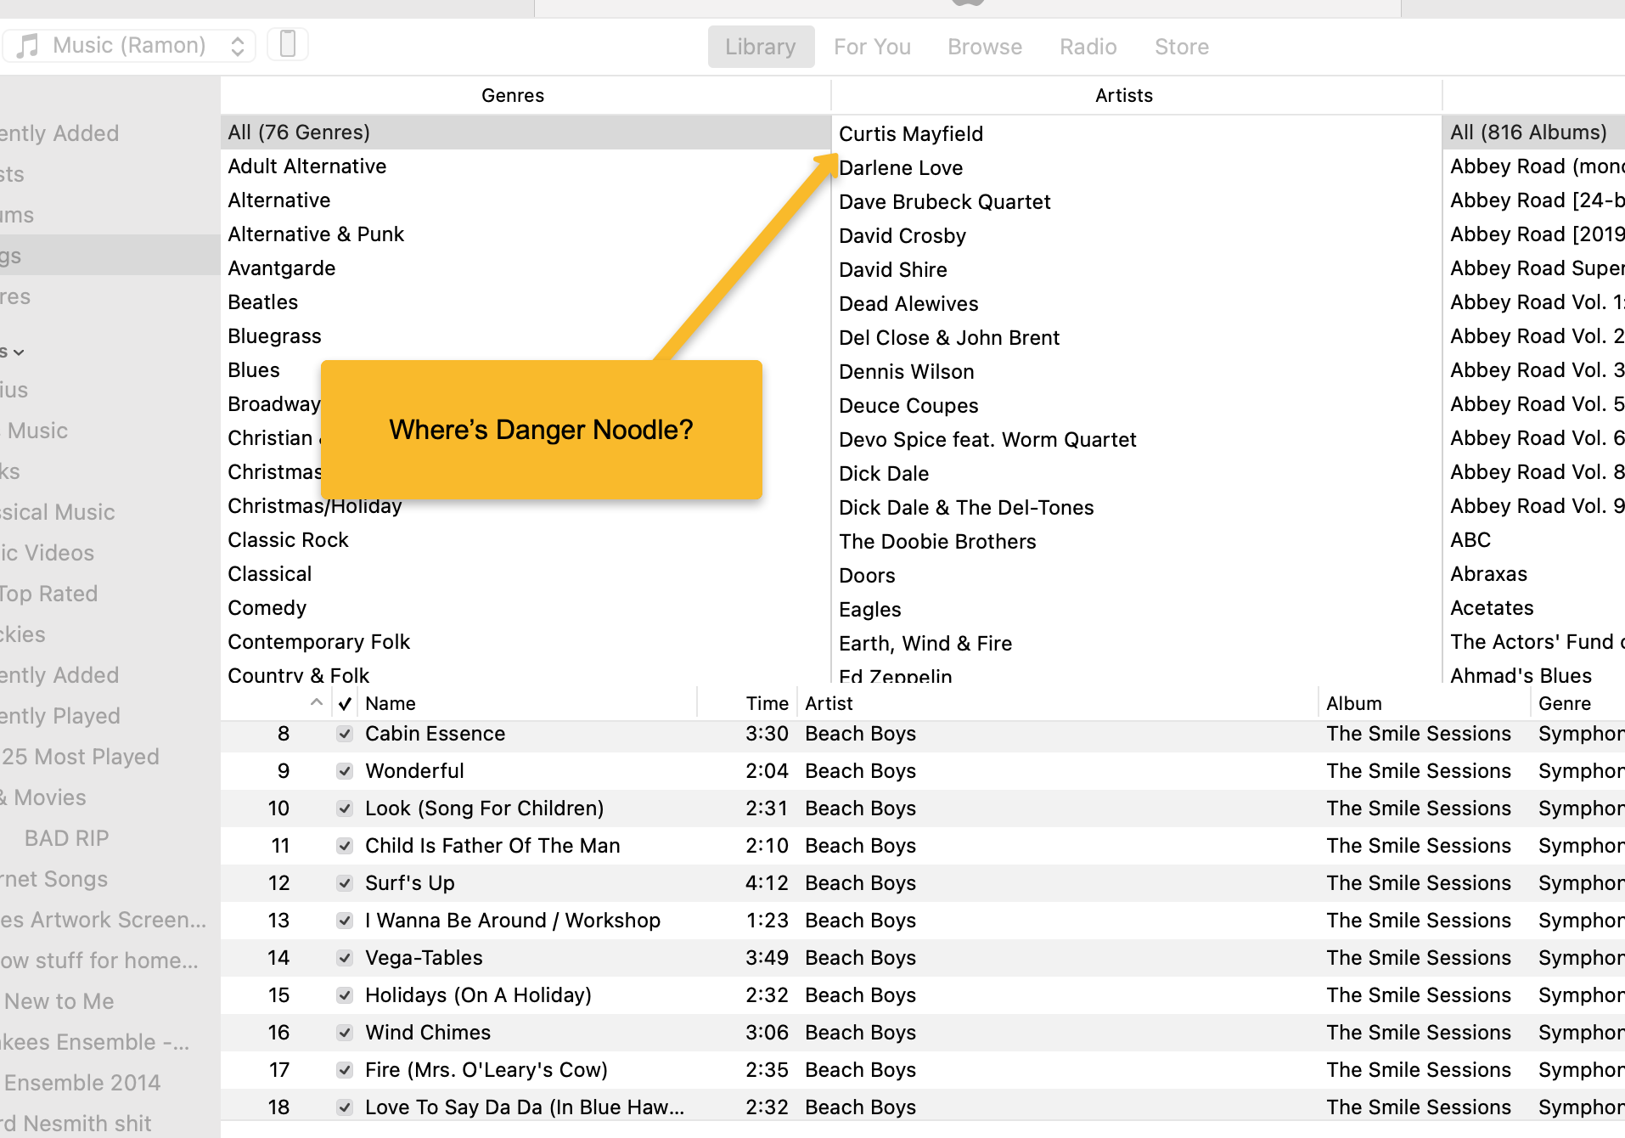Select the Acetates album
Screen dimensions: 1625x1138
tap(1534, 608)
